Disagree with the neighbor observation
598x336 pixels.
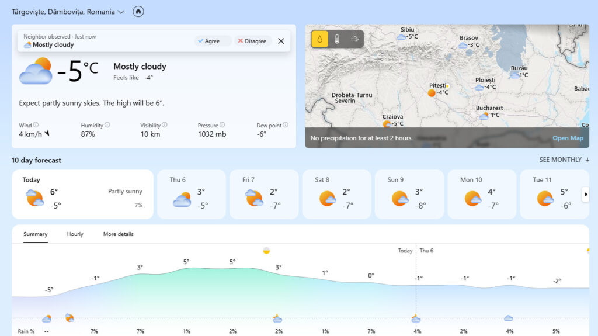253,41
